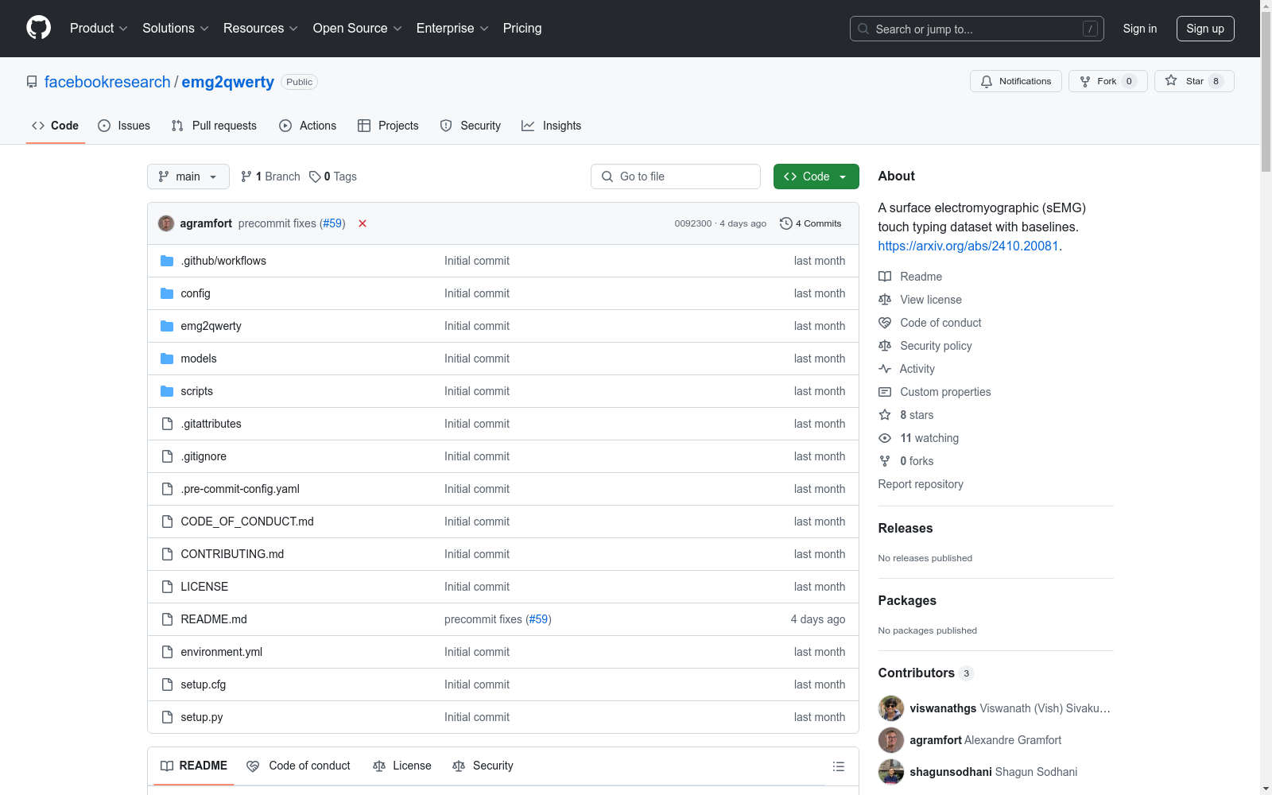Click the pulse icon next to Activity
Viewport: 1272px width, 795px height.
pos(885,369)
